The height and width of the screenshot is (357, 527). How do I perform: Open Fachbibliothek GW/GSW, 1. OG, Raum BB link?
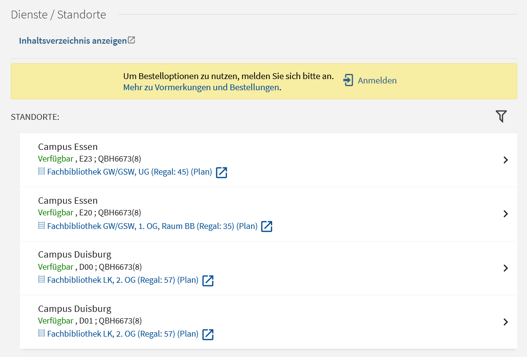[152, 227]
